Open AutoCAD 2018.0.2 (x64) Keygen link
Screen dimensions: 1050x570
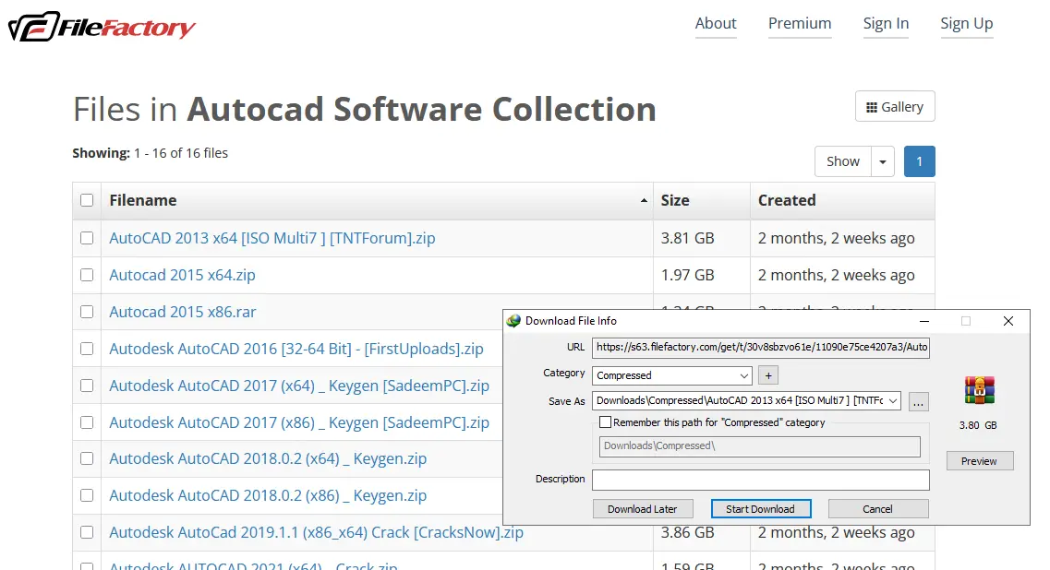tap(268, 458)
